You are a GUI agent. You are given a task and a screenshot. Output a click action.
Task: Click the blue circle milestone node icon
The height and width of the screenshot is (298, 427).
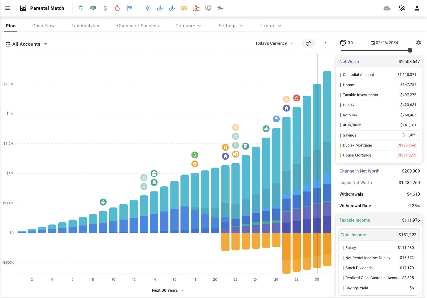[148, 8]
